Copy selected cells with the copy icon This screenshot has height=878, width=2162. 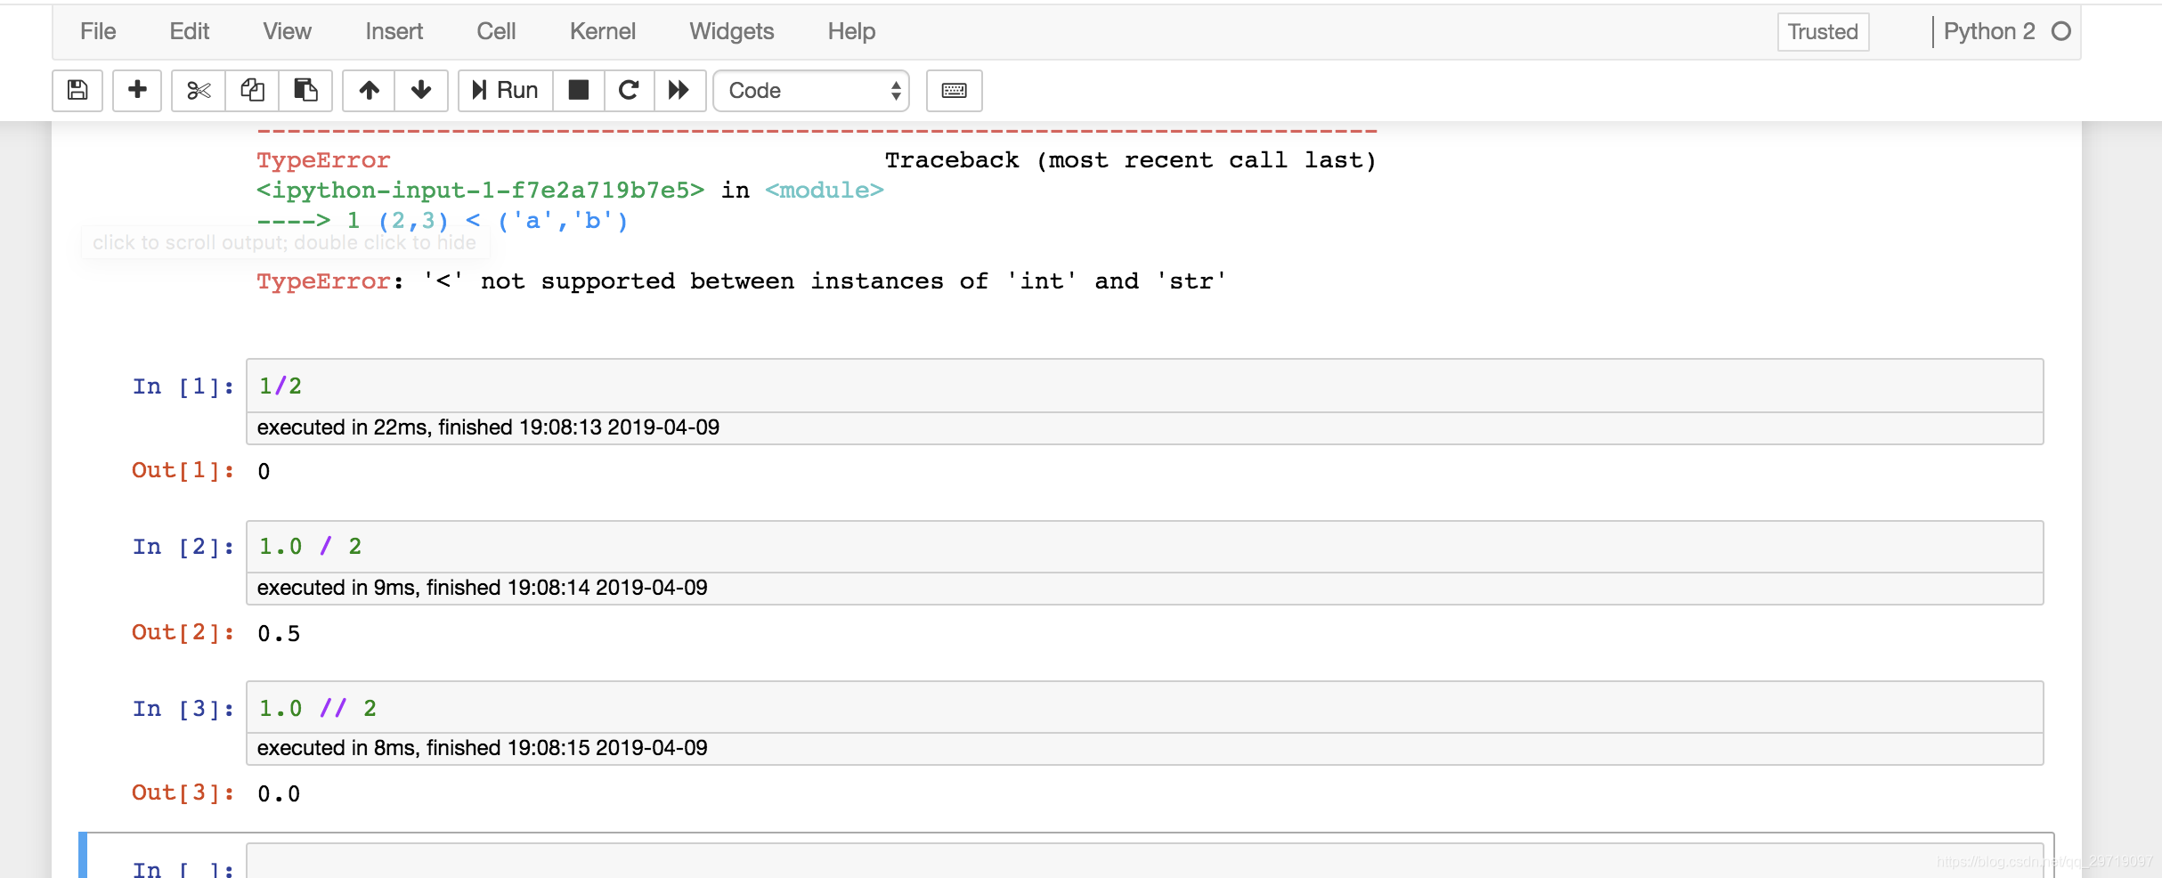(x=252, y=90)
